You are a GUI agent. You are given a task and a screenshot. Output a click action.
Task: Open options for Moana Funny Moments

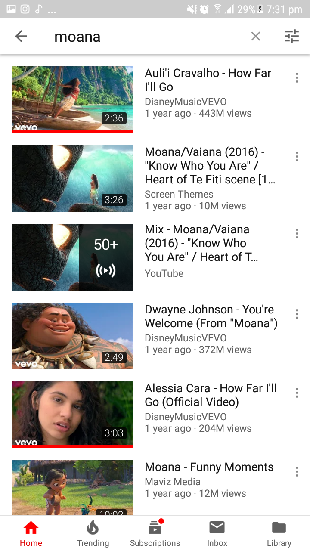point(297,472)
